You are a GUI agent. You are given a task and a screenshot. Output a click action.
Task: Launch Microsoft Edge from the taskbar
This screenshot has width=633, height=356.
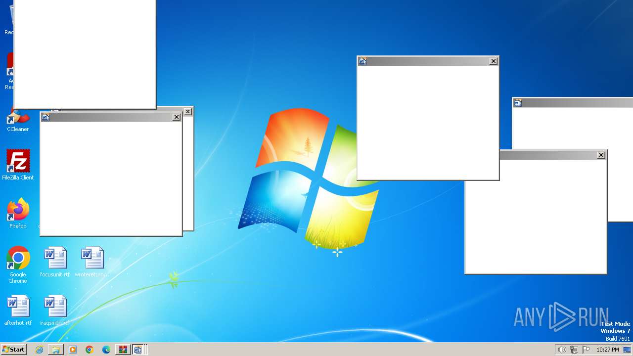(106, 350)
